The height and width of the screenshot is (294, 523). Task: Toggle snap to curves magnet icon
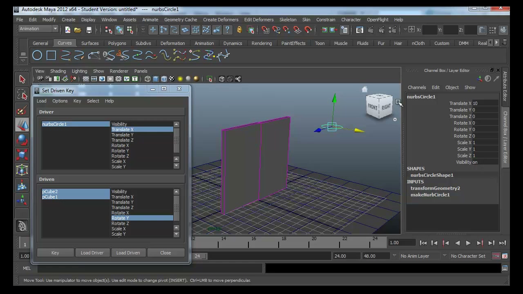click(x=276, y=30)
